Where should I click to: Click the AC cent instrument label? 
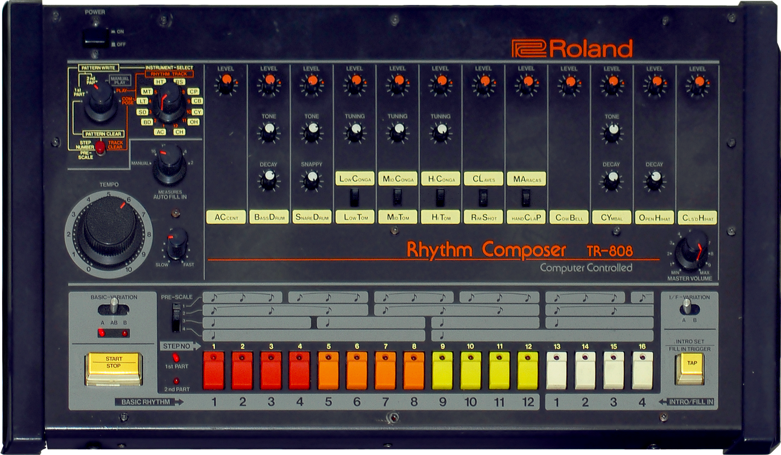226,217
